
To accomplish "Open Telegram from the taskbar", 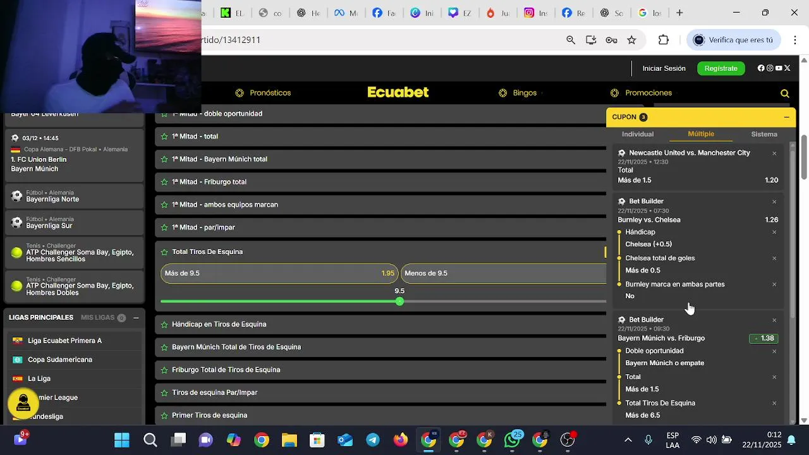I will click(x=373, y=440).
